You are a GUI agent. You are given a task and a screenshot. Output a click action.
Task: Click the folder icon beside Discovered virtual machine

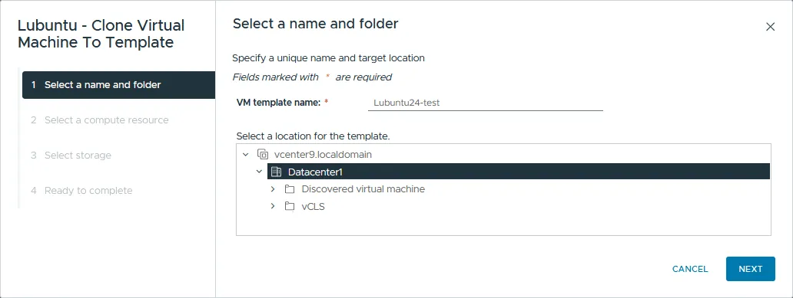[289, 189]
